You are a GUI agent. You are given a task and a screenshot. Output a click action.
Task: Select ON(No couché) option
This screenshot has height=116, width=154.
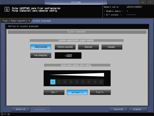tap(65, 47)
